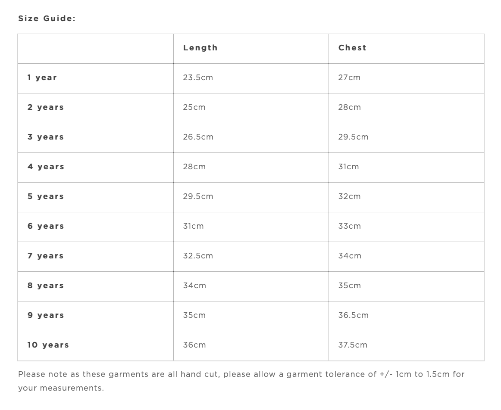This screenshot has width=501, height=410.
Task: Select the Length column header
Action: (x=200, y=48)
